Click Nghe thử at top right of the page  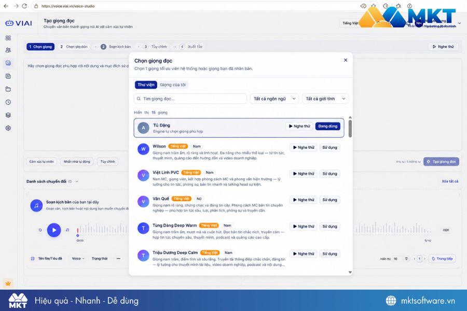pos(444,47)
